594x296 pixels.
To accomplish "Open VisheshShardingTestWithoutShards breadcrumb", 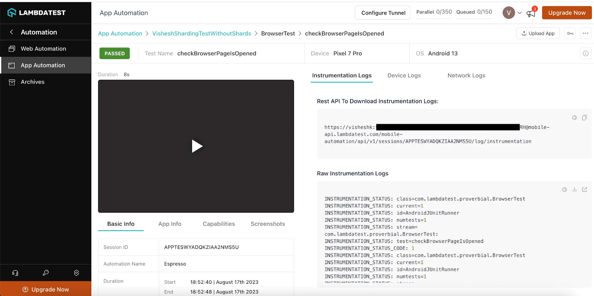I will [202, 33].
